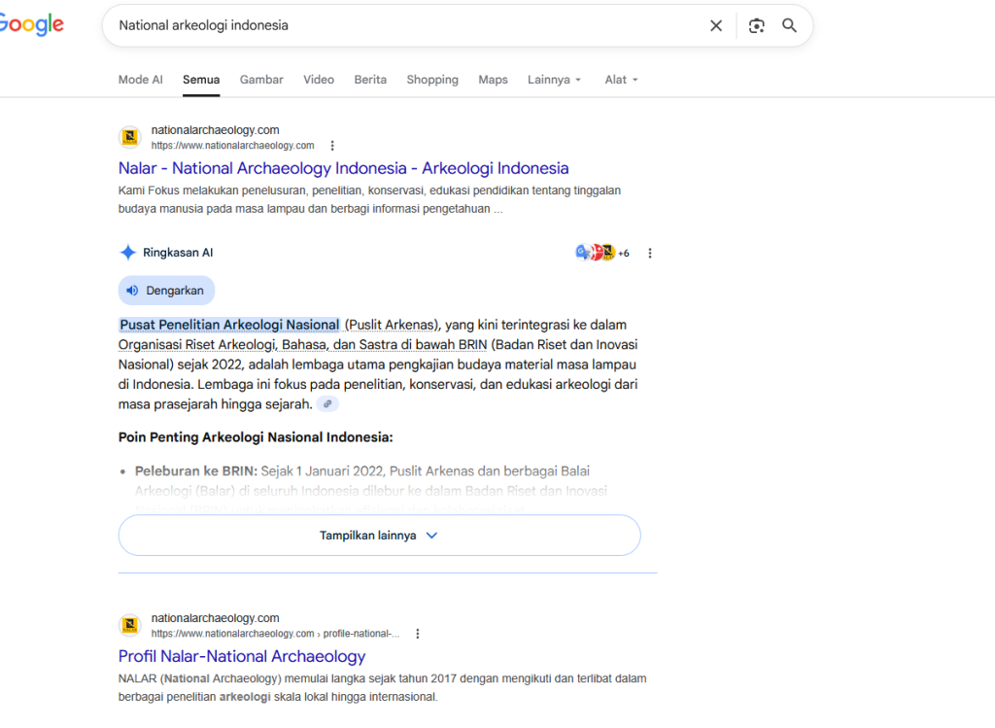Screen dimensions: 995x728
Task: Open the Alat tools dropdown
Action: (x=622, y=80)
